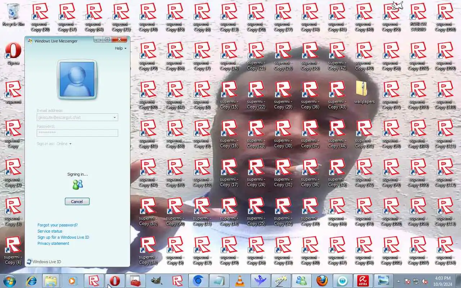The image size is (461, 288).
Task: Select the supermi - Copy (114) shortcut
Action: [x=446, y=250]
